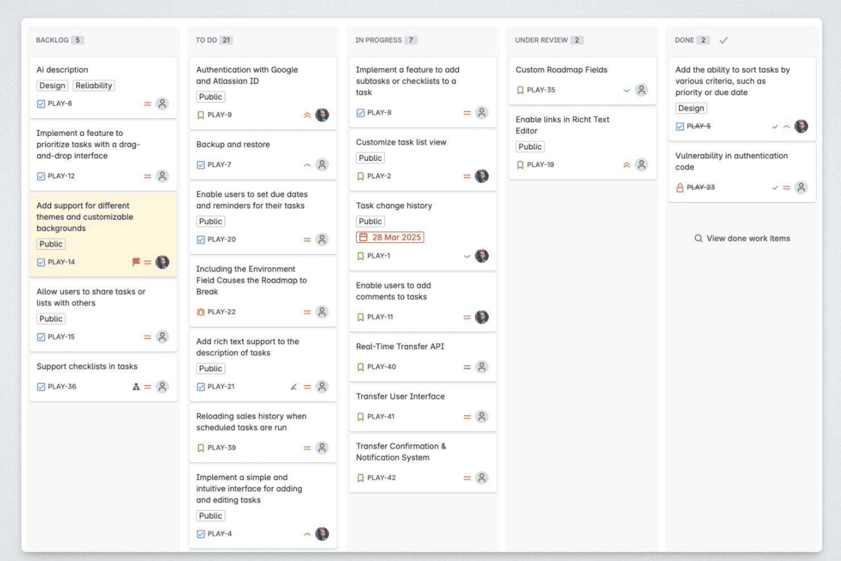Click the high priority icon on PLAY-7
841x561 pixels.
pyautogui.click(x=307, y=165)
